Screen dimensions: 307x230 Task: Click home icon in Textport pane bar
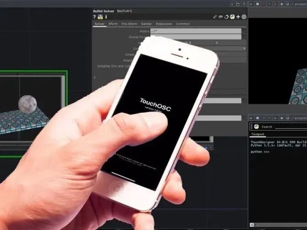[288, 118]
